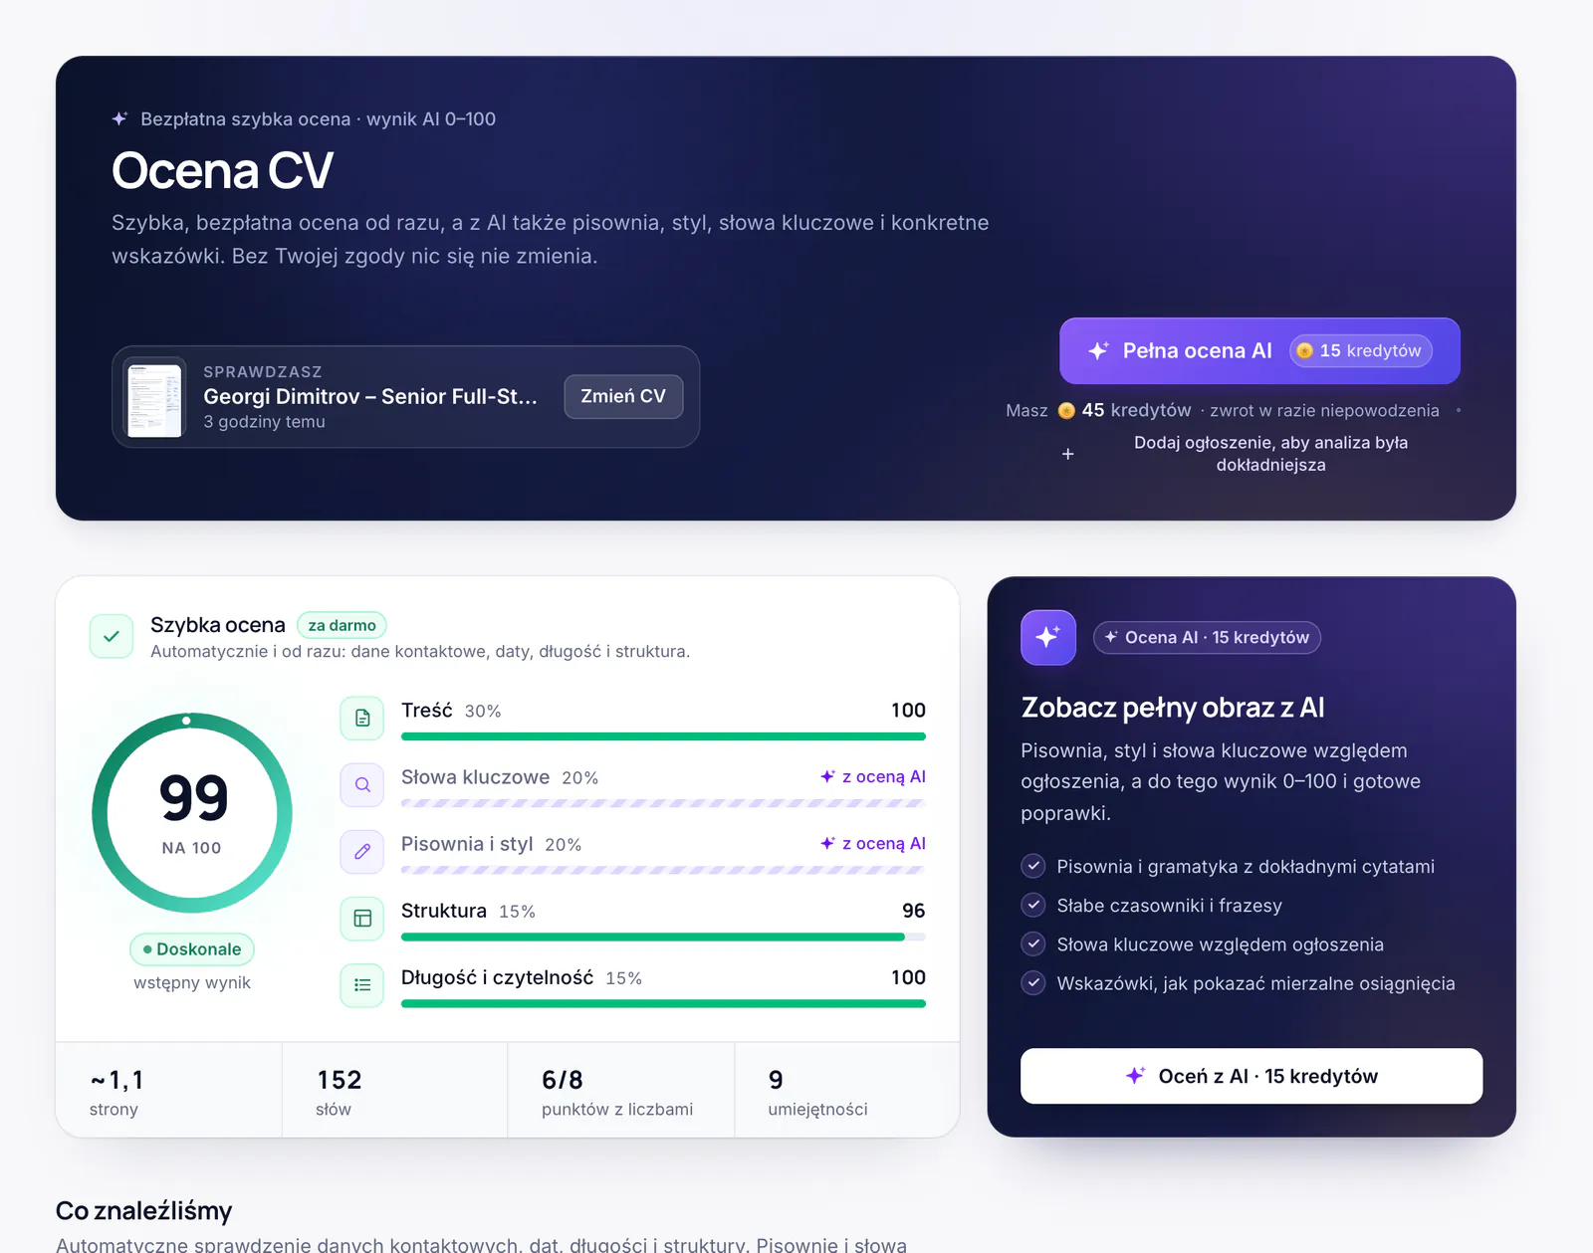Click Dodaj ogłoszenie, aby analiza była dokładniejsza
The height and width of the screenshot is (1253, 1593).
pos(1270,454)
